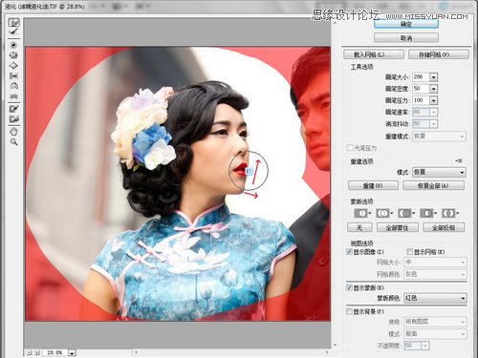Click the horizontal scrollbar left arrow
The height and width of the screenshot is (358, 478).
137,352
